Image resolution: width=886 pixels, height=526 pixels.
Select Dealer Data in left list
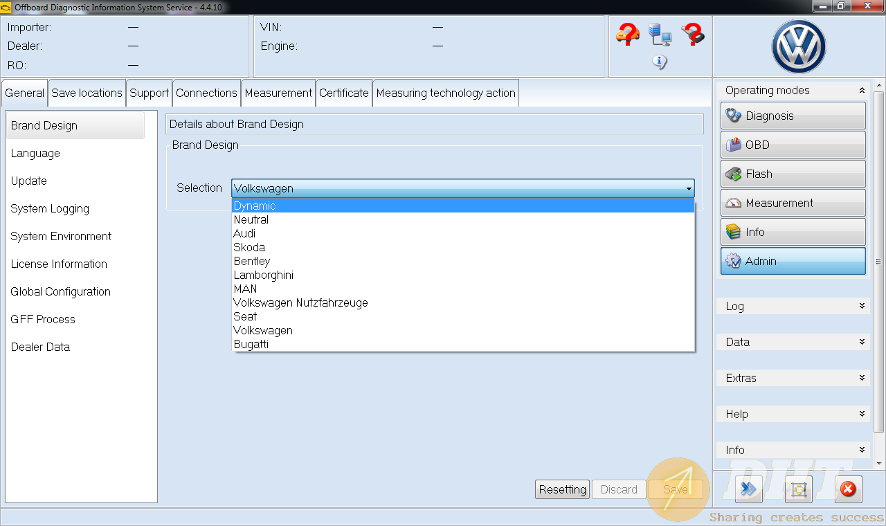click(75, 347)
